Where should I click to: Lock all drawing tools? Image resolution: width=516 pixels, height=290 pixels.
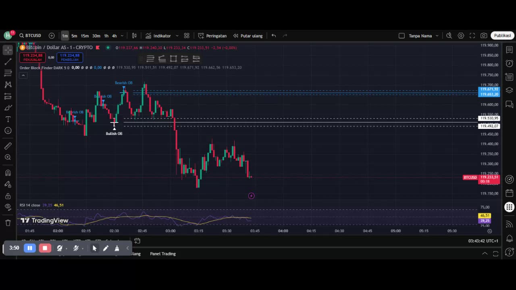coord(8,196)
